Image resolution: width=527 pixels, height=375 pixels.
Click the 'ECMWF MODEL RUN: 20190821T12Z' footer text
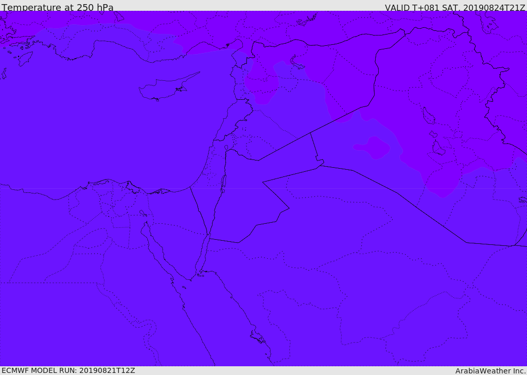point(68,370)
